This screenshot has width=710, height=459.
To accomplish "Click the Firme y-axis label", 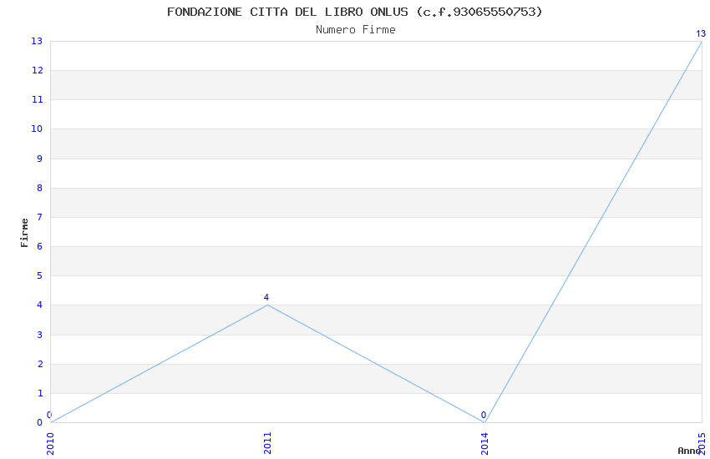I will coord(24,233).
